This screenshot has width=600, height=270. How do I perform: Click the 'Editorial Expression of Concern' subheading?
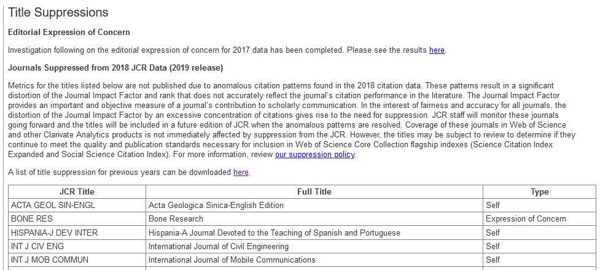click(x=69, y=32)
